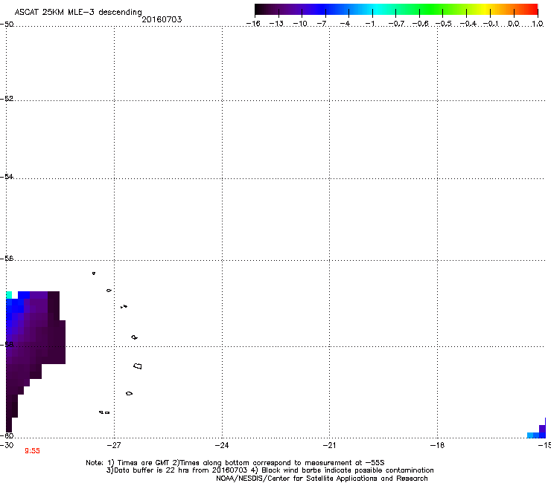The image size is (551, 483).
Task: Pick the cyan section of the color bar
Action: coord(376,10)
